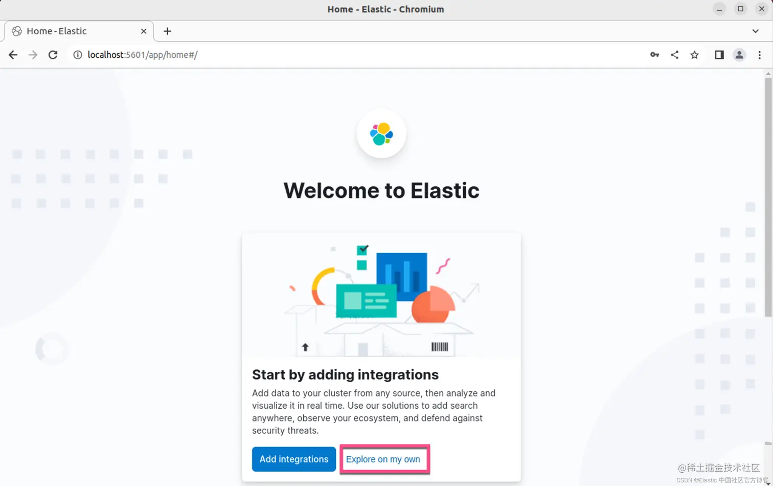This screenshot has height=486, width=773.
Task: Close the Home - Elastic tab
Action: click(x=144, y=31)
